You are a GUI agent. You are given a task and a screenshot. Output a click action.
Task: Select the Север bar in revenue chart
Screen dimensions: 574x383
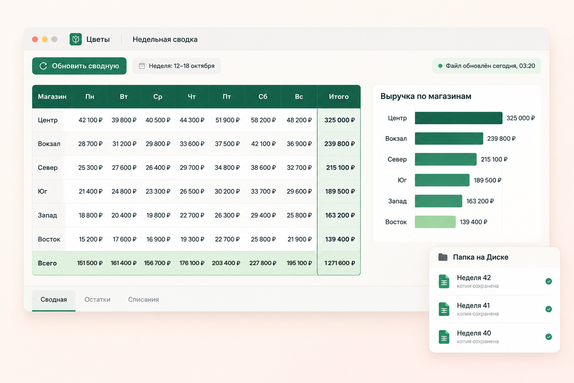tap(446, 159)
